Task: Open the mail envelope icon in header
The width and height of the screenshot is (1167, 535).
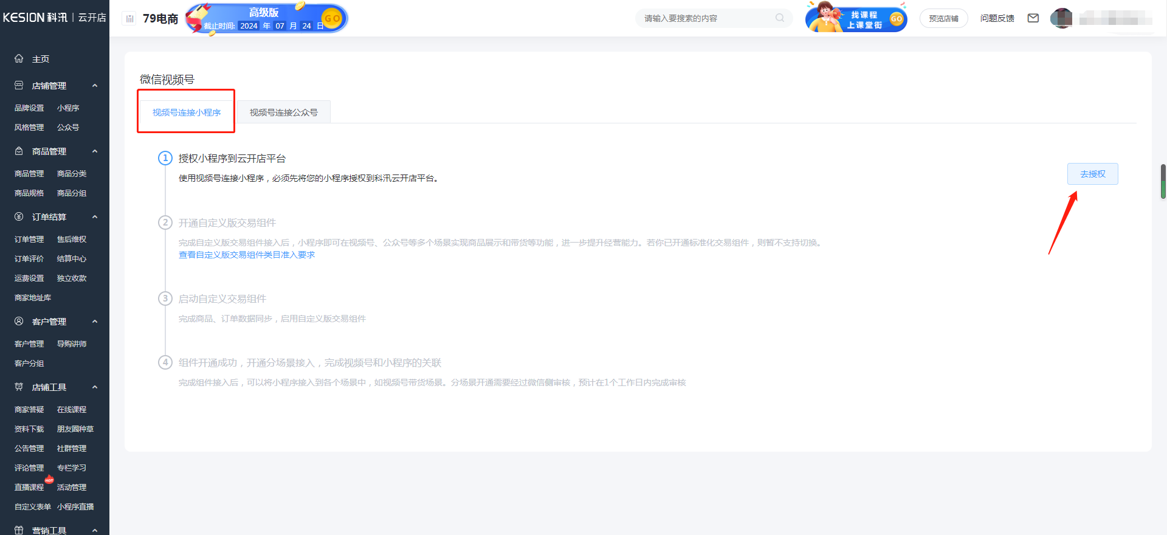Action: (x=1033, y=18)
